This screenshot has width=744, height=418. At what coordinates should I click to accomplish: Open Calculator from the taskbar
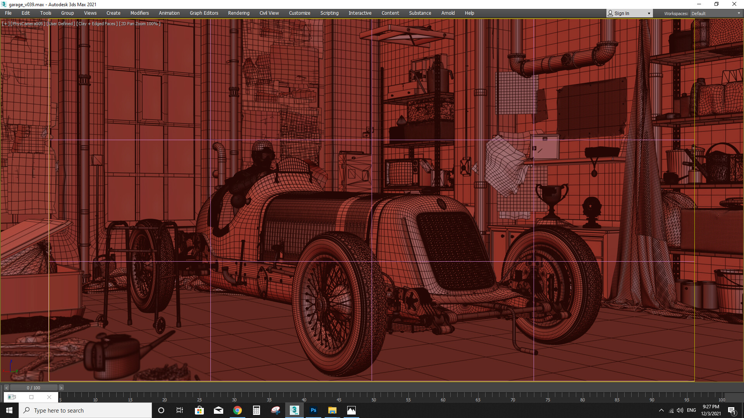pos(257,410)
